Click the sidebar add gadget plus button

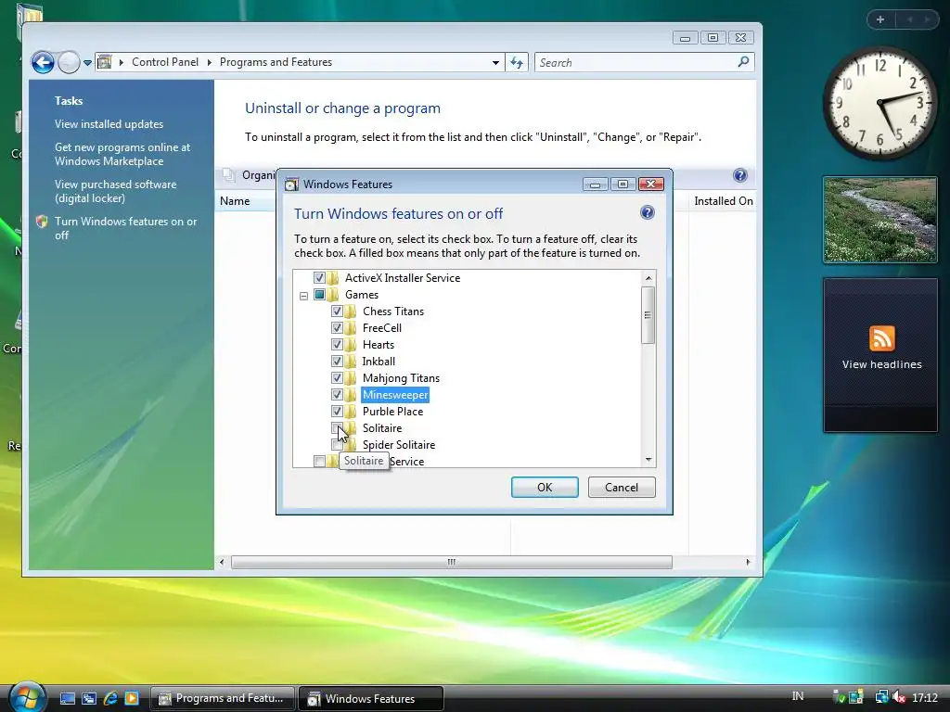[x=880, y=19]
